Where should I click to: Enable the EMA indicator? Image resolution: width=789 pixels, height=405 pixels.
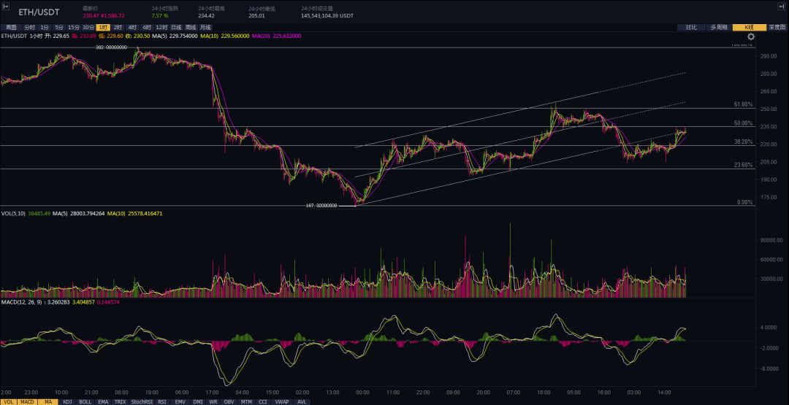[x=103, y=402]
